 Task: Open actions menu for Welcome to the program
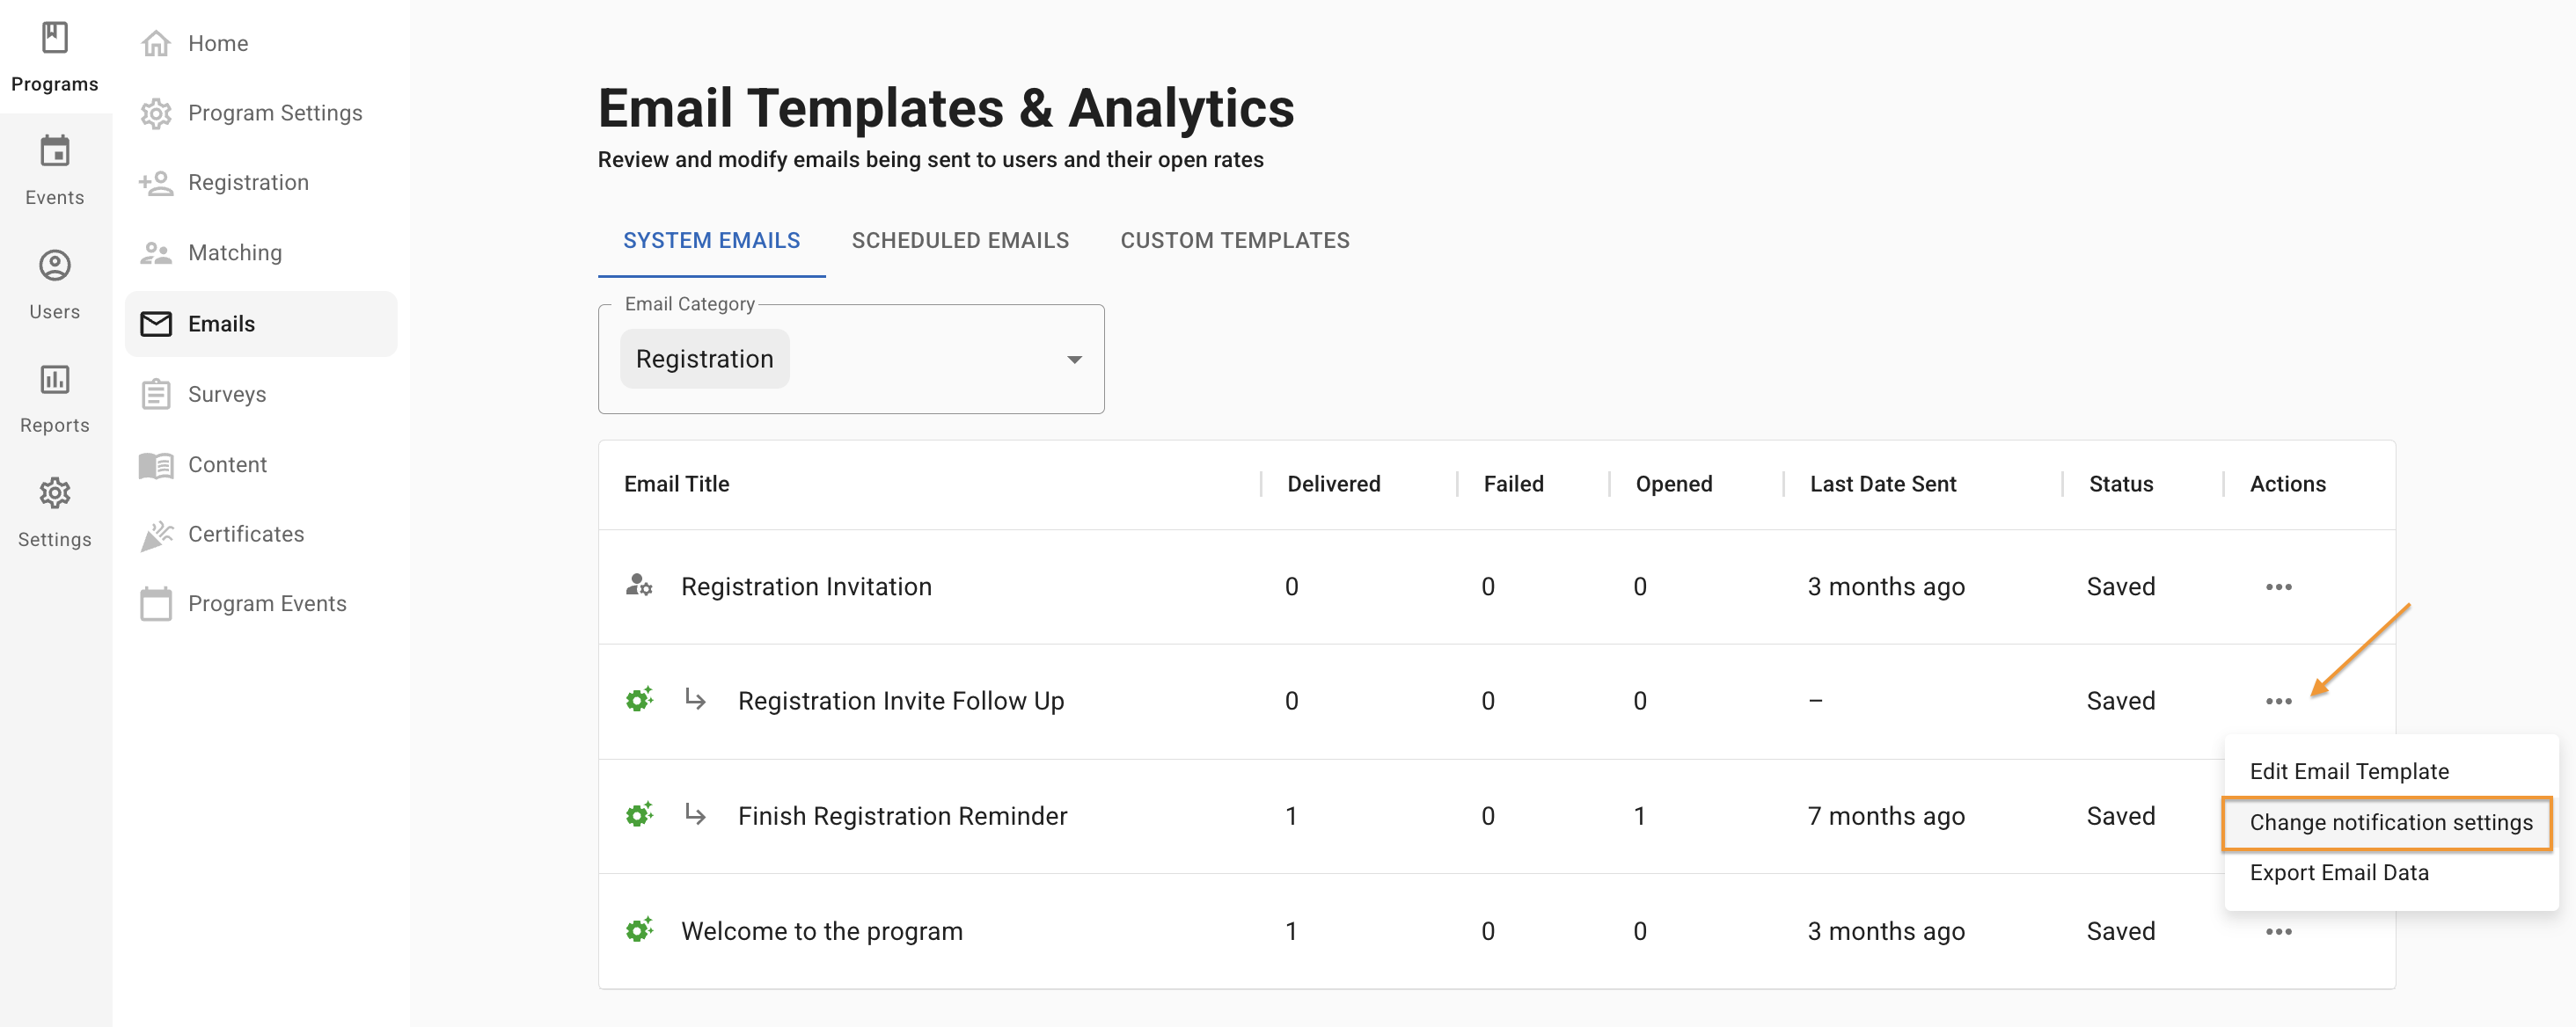point(2278,931)
